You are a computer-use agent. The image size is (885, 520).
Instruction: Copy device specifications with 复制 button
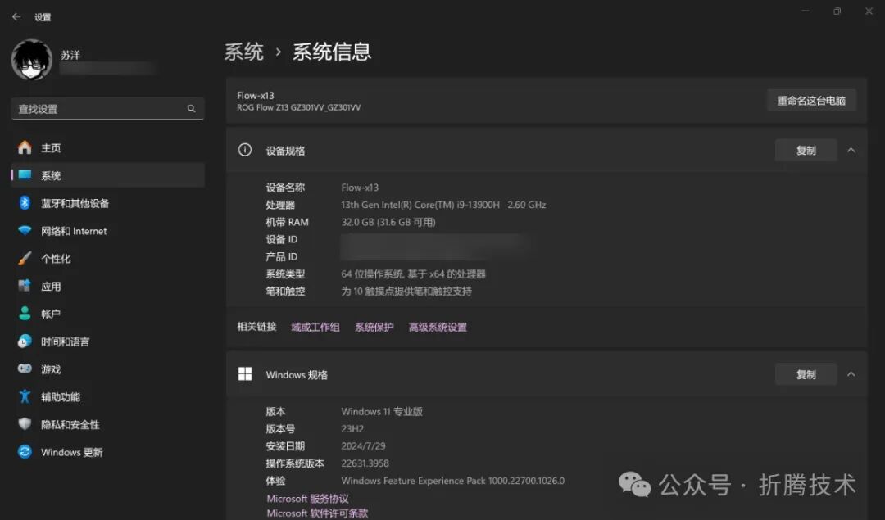point(806,150)
